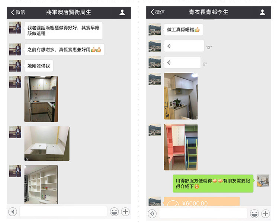Play the 13-second voice message
This screenshot has height=224, width=279.
click(184, 46)
